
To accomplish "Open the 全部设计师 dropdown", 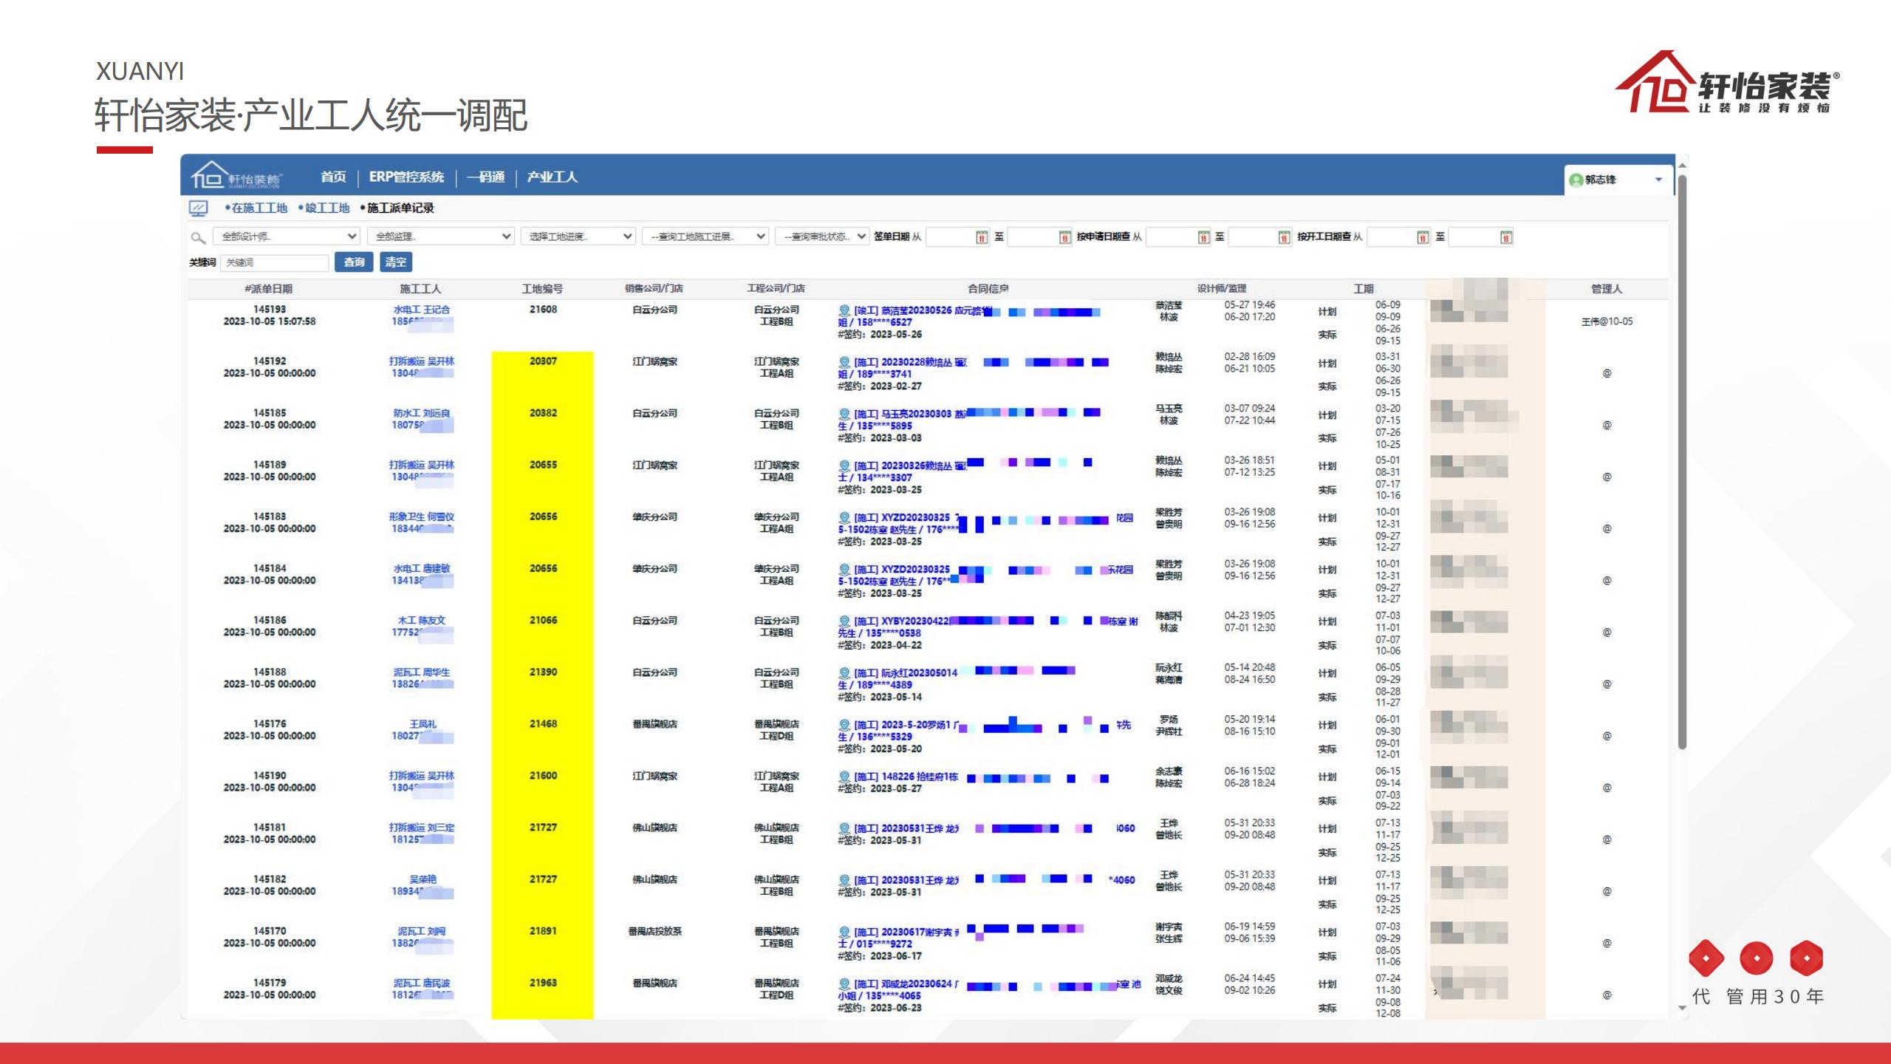I will (287, 236).
